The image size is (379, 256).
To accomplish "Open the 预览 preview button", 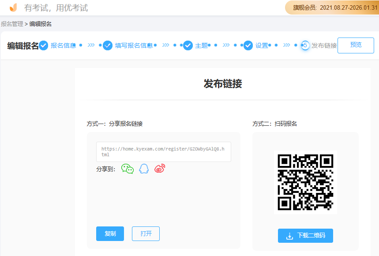I will pyautogui.click(x=356, y=45).
